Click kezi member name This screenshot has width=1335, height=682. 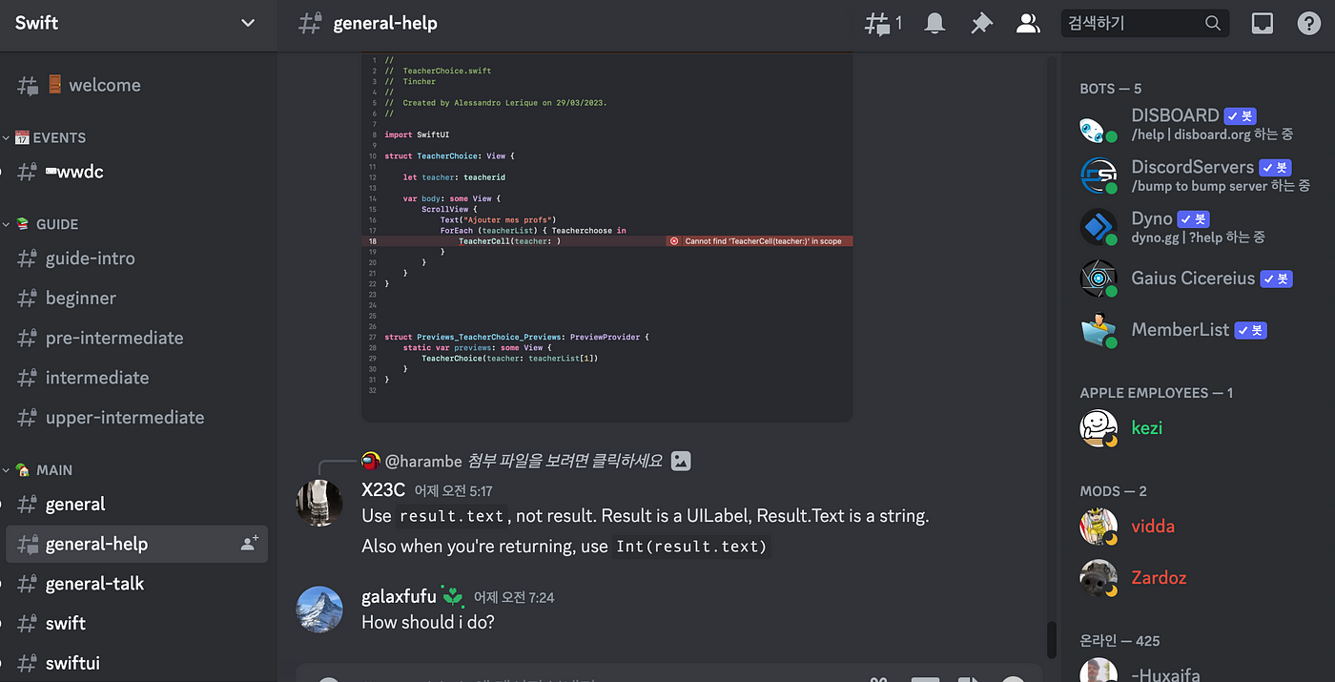[x=1146, y=428]
